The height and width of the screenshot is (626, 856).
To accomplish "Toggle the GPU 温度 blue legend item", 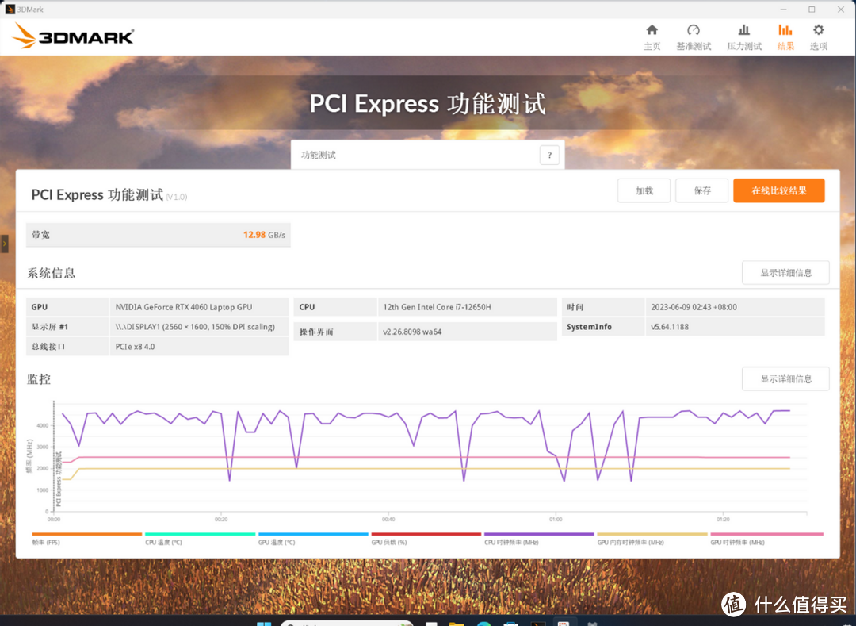I will (x=313, y=539).
